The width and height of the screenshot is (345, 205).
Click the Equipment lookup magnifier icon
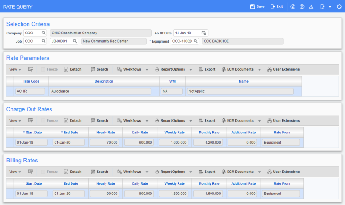point(195,41)
